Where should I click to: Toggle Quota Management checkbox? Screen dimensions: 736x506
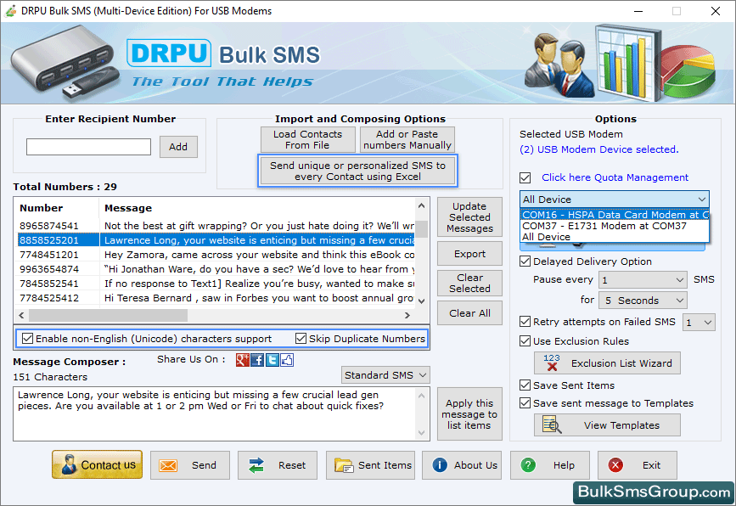coord(525,178)
